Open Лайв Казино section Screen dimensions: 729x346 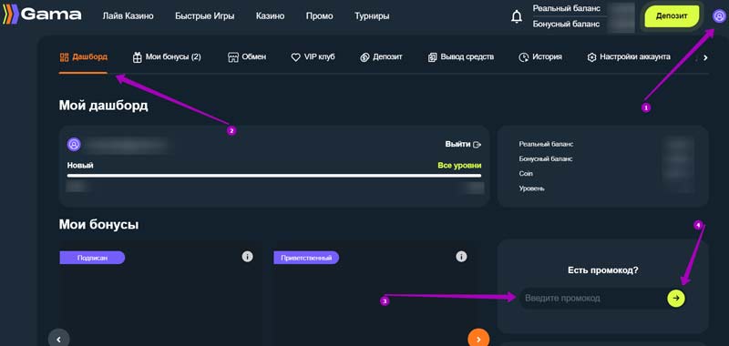(x=128, y=16)
